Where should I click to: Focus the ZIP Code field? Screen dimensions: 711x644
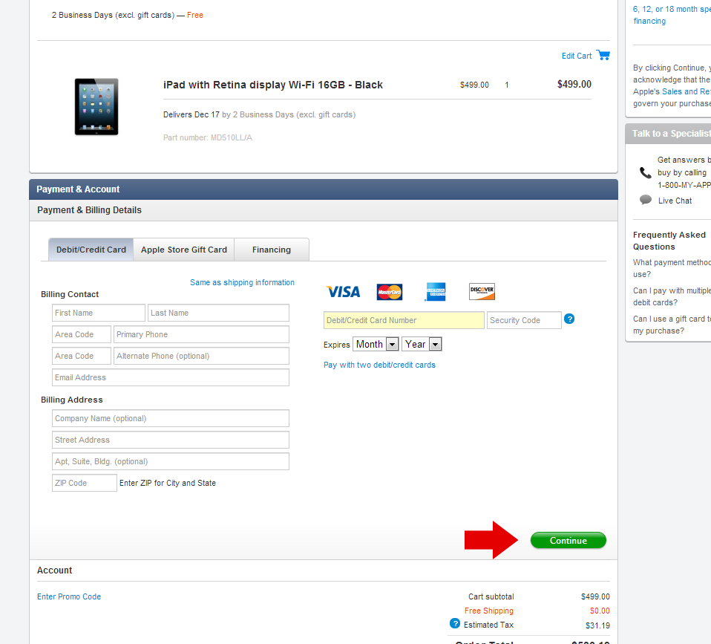click(85, 483)
